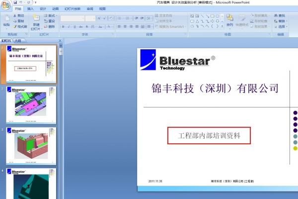Click 剪切 to cut selection
The height and width of the screenshot is (199, 298).
[19, 15]
